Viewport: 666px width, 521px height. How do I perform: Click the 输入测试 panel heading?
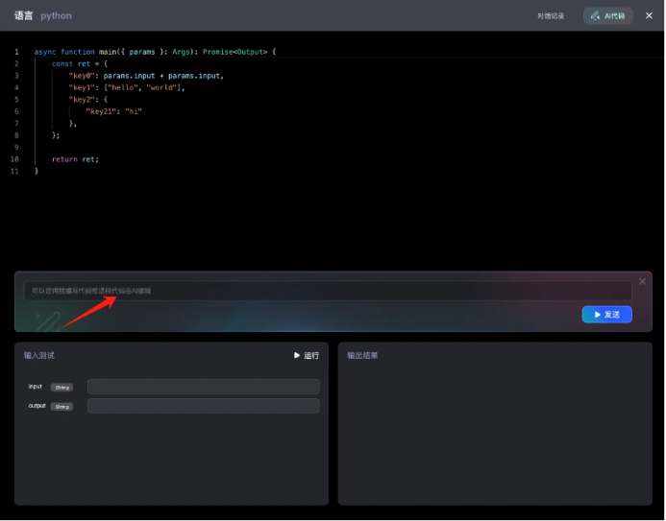pyautogui.click(x=39, y=355)
